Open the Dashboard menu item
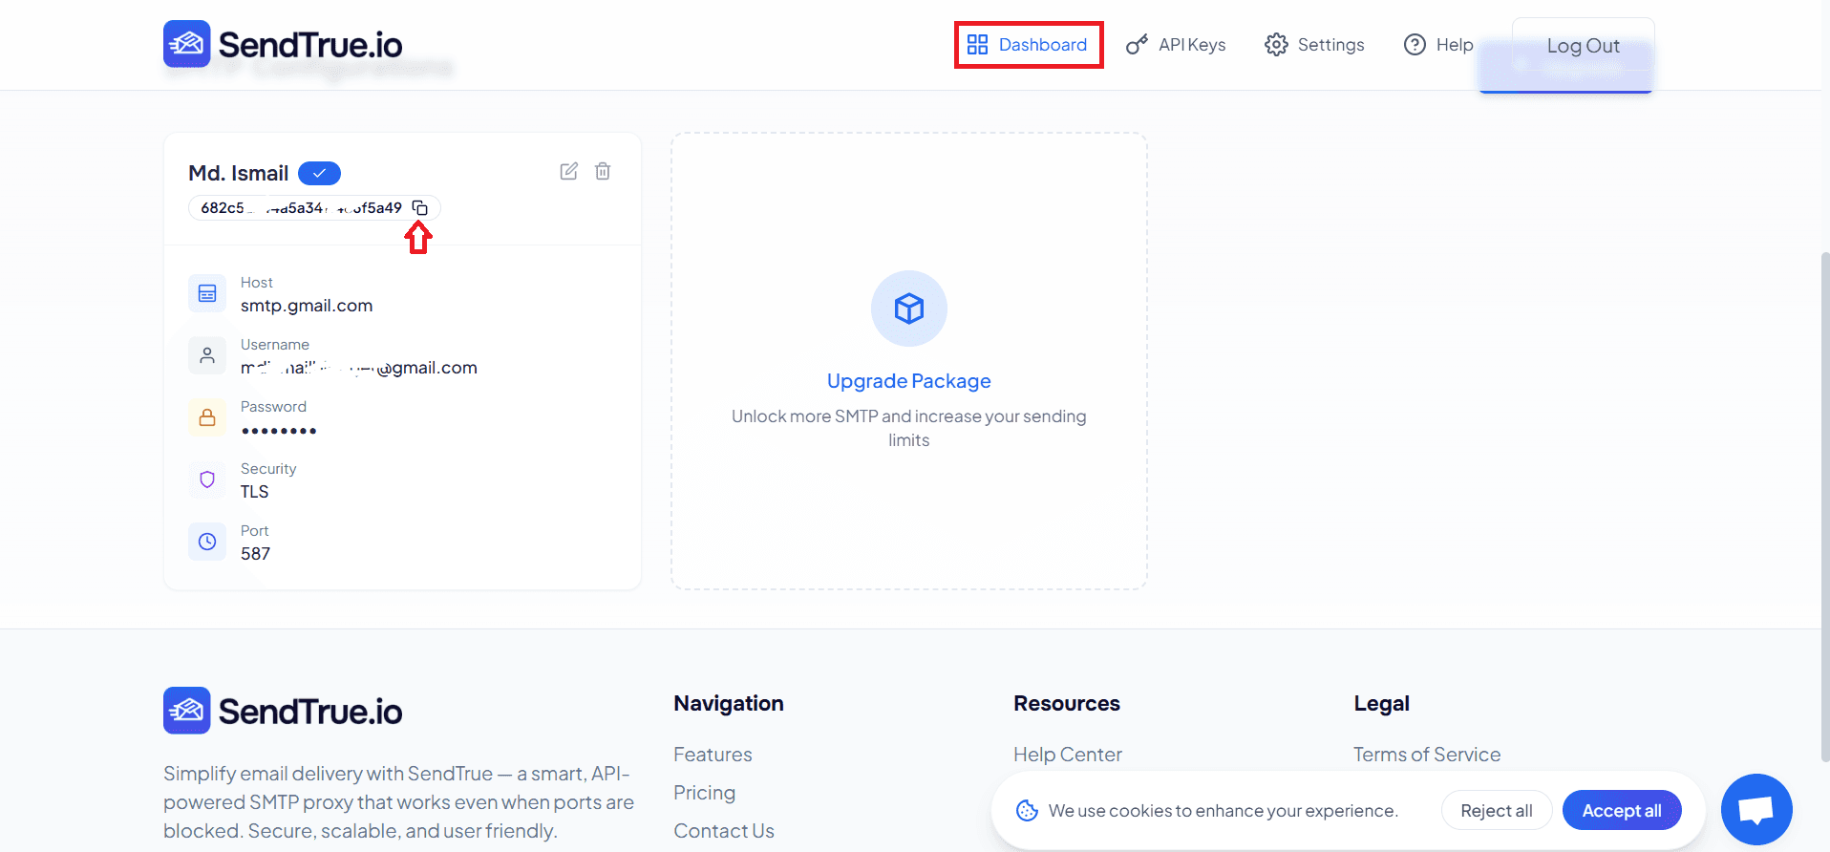Screen dimensions: 1830x852 click(x=1028, y=45)
